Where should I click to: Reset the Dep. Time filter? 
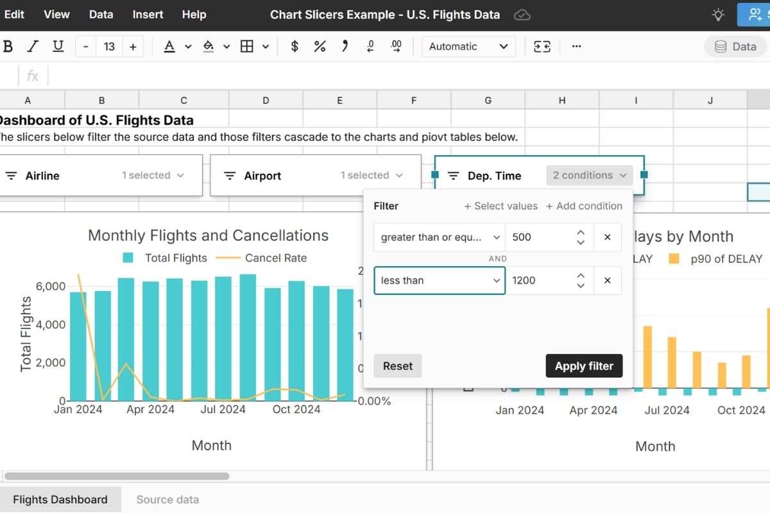click(x=398, y=366)
